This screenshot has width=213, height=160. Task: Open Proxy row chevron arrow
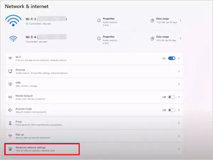point(179,123)
